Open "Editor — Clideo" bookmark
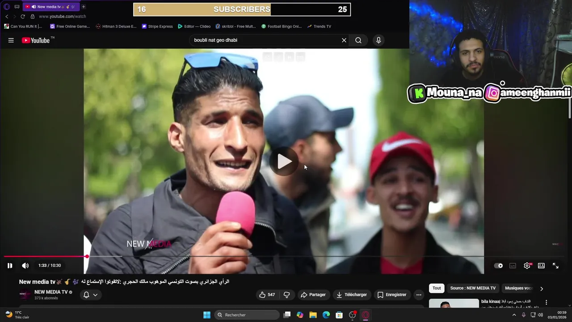 (x=194, y=26)
